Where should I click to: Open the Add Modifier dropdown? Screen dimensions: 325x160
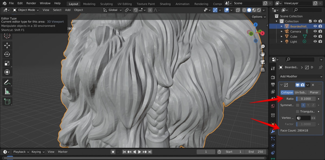coord(300,76)
